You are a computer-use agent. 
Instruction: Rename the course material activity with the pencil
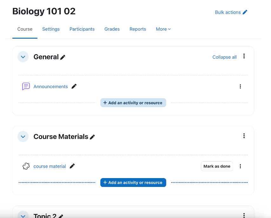tap(72, 166)
